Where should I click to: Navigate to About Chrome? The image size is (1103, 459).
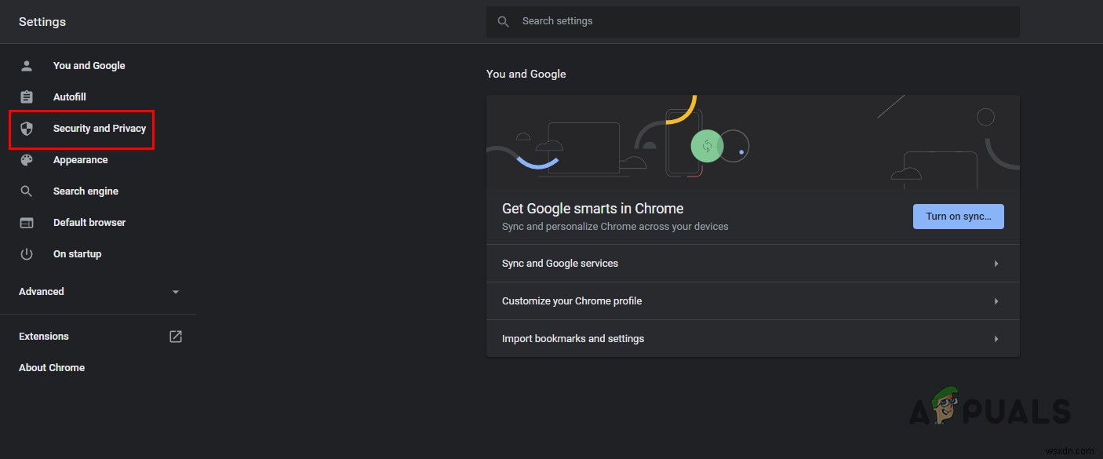52,367
